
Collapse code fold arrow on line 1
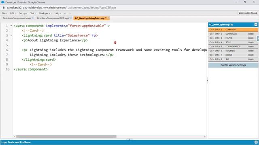pos(11,26)
